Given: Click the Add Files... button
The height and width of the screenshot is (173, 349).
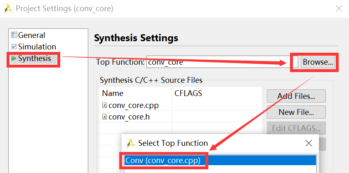Looking at the screenshot, I should pyautogui.click(x=296, y=96).
